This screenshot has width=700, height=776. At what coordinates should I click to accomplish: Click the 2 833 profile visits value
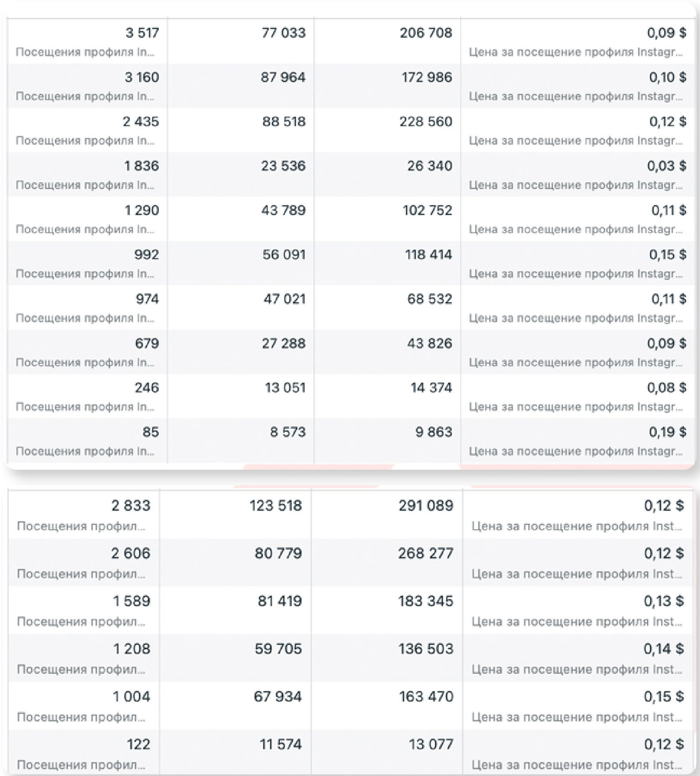131,506
